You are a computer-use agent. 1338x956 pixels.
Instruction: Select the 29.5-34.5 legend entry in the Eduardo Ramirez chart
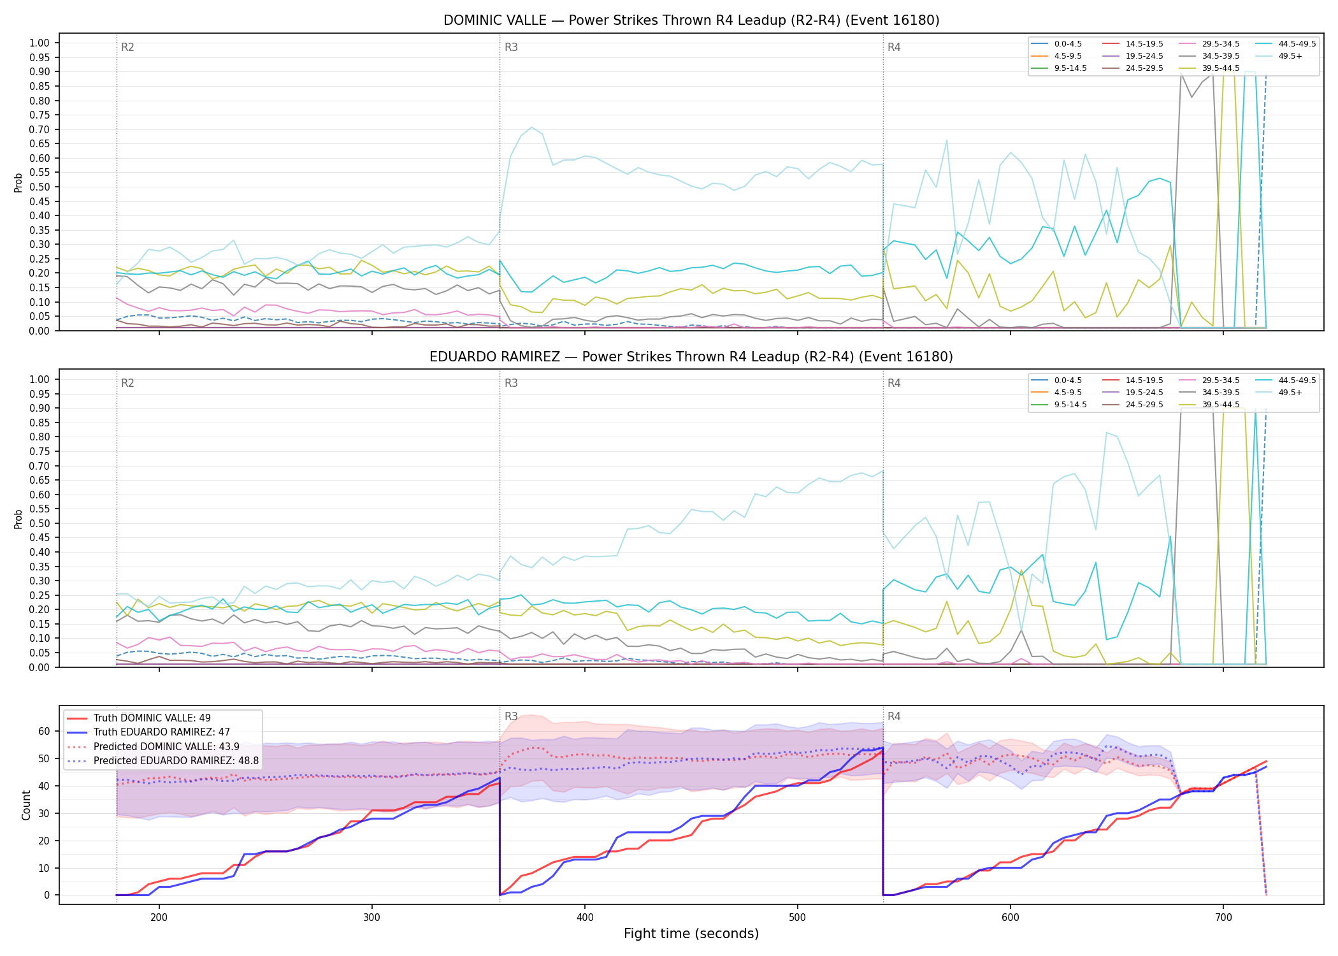(1209, 380)
